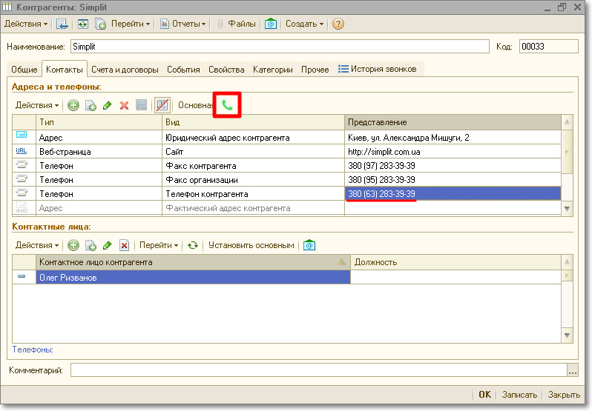The width and height of the screenshot is (592, 411).
Task: Mark contact person for deletion icon
Action: [x=124, y=245]
